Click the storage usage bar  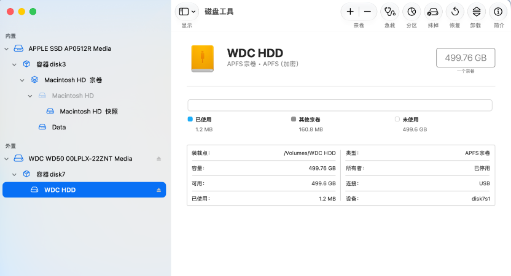click(x=340, y=105)
